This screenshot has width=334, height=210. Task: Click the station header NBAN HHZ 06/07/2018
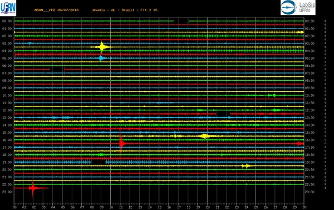(x=56, y=10)
